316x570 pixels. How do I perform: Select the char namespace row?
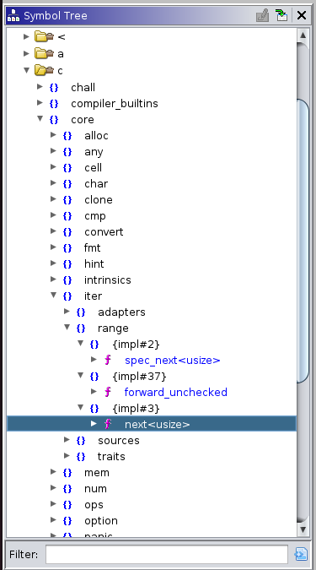click(96, 183)
